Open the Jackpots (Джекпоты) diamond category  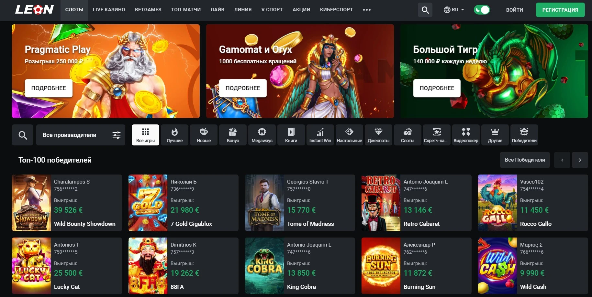378,135
